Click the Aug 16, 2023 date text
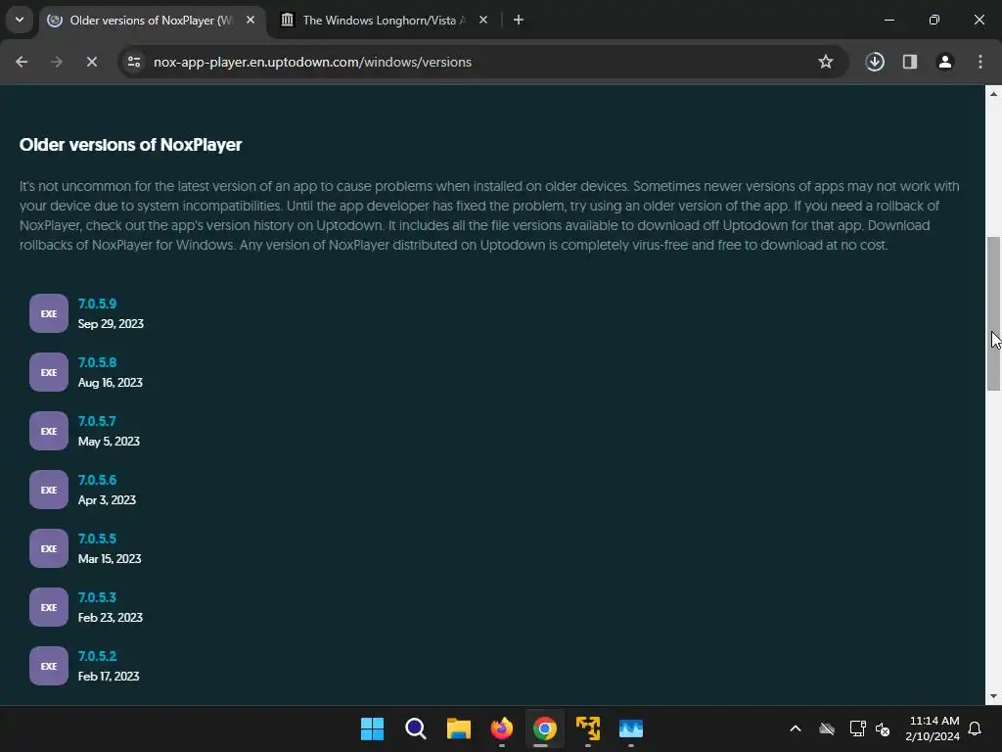Image resolution: width=1002 pixels, height=752 pixels. coord(110,383)
